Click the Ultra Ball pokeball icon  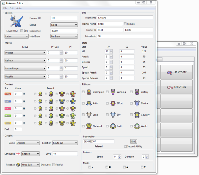point(18,165)
